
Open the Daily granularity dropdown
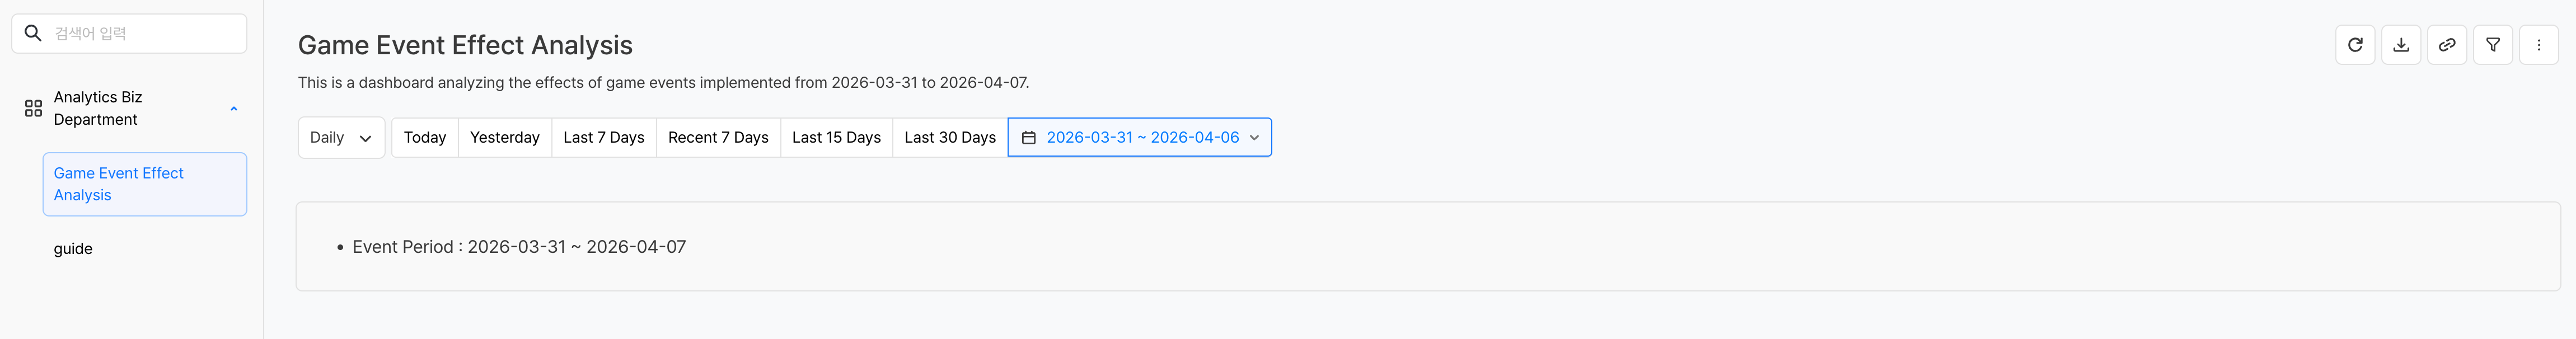tap(341, 138)
